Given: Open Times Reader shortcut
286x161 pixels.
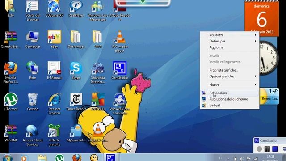Looking at the screenshot, I should pos(76,102).
